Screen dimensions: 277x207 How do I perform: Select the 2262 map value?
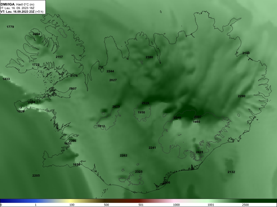124,155
